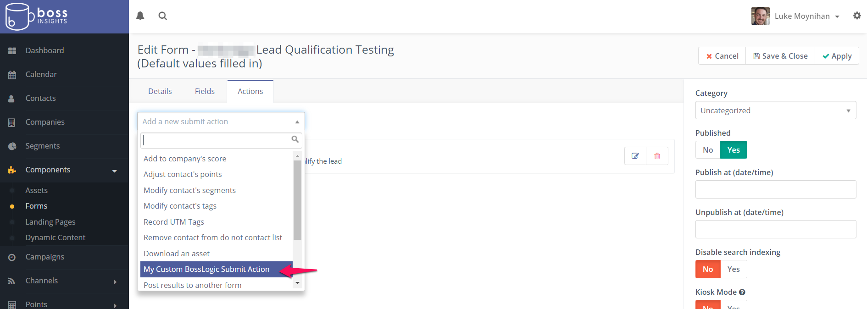This screenshot has height=309, width=867.
Task: Click the submit action list scrollbar
Action: [x=297, y=200]
